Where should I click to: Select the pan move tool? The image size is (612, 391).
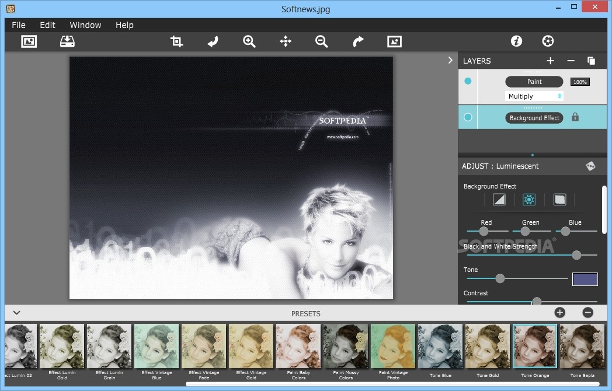(x=286, y=41)
